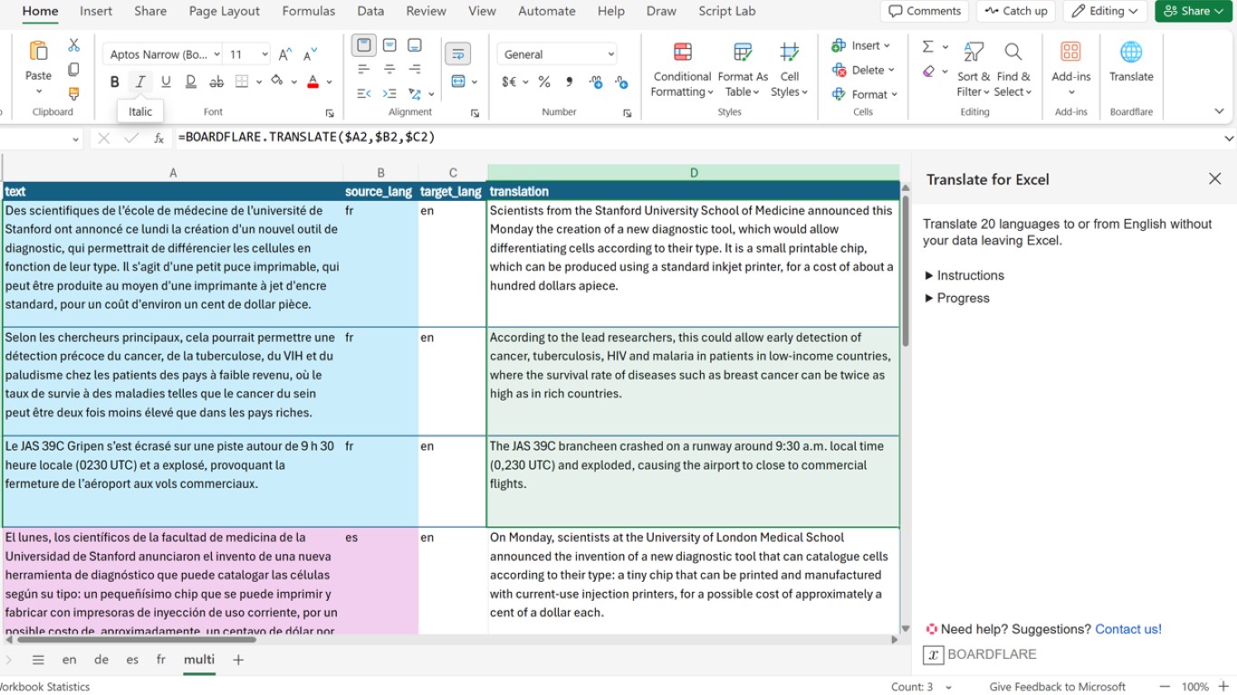Viewport: 1237px width, 695px height.
Task: Click the Insert Function fx icon
Action: pos(158,138)
